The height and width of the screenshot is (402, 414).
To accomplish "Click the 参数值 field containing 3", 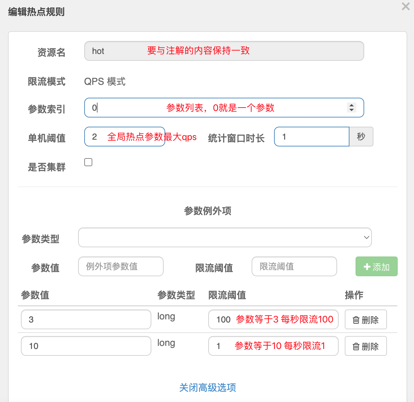I will [x=86, y=319].
